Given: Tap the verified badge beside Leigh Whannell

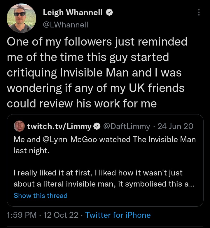Looking at the screenshot, I should pyautogui.click(x=109, y=12).
